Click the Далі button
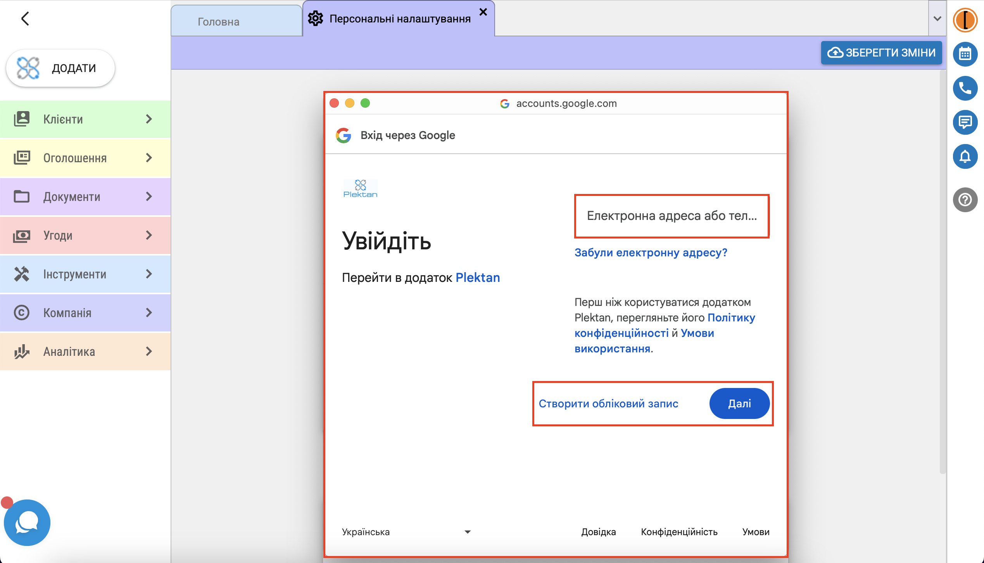This screenshot has height=563, width=984. [739, 403]
